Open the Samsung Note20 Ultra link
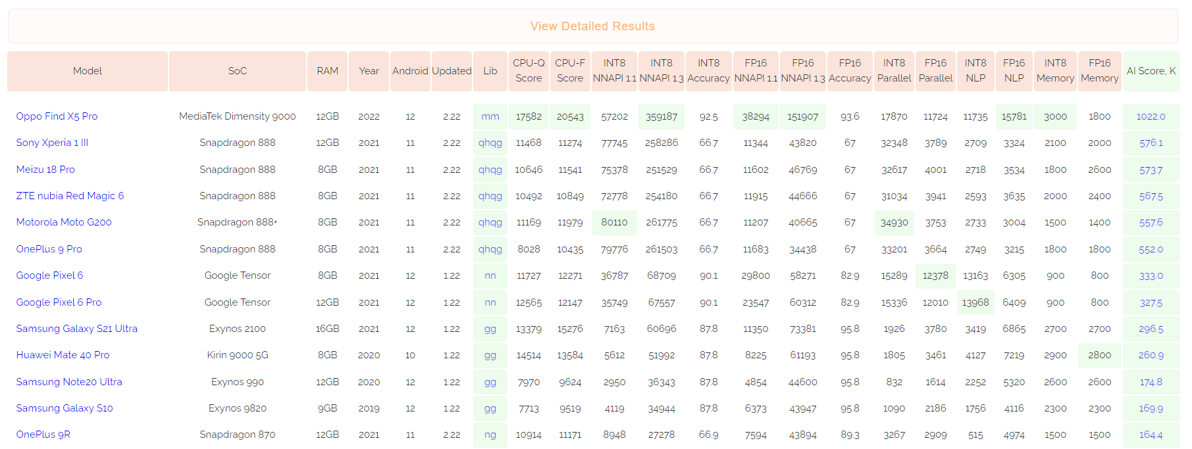The width and height of the screenshot is (1192, 449). click(69, 382)
